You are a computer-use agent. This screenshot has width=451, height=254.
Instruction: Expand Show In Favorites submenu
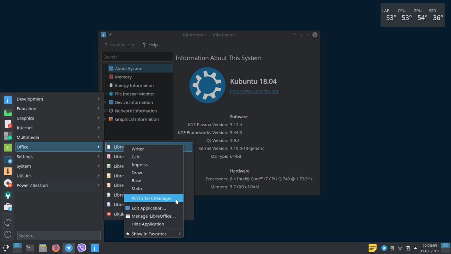coord(154,234)
